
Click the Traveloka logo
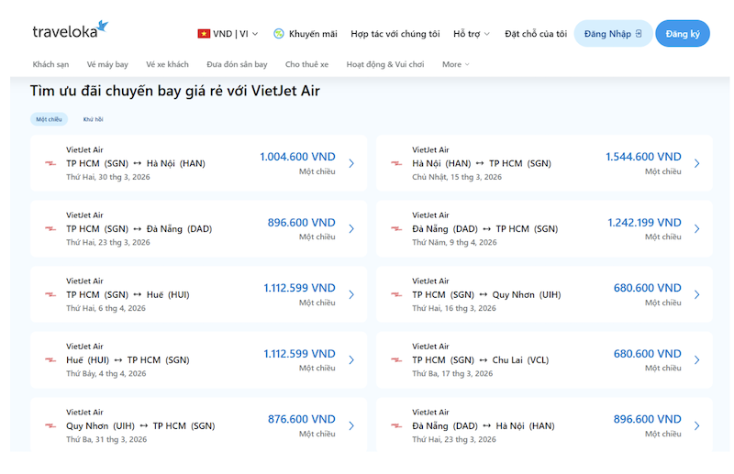[x=70, y=31]
